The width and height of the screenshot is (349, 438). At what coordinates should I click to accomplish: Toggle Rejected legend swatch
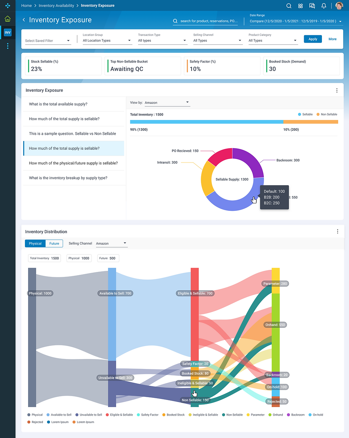[x=29, y=422]
